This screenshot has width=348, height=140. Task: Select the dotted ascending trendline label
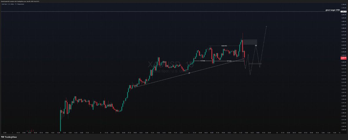pyautogui.click(x=189, y=73)
